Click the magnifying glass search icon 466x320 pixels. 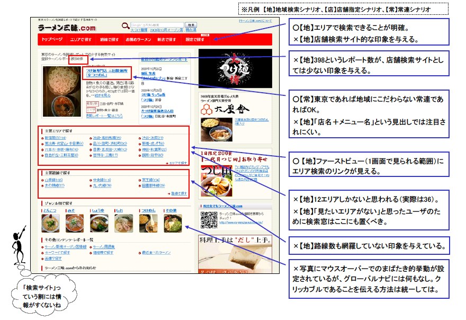point(126,26)
